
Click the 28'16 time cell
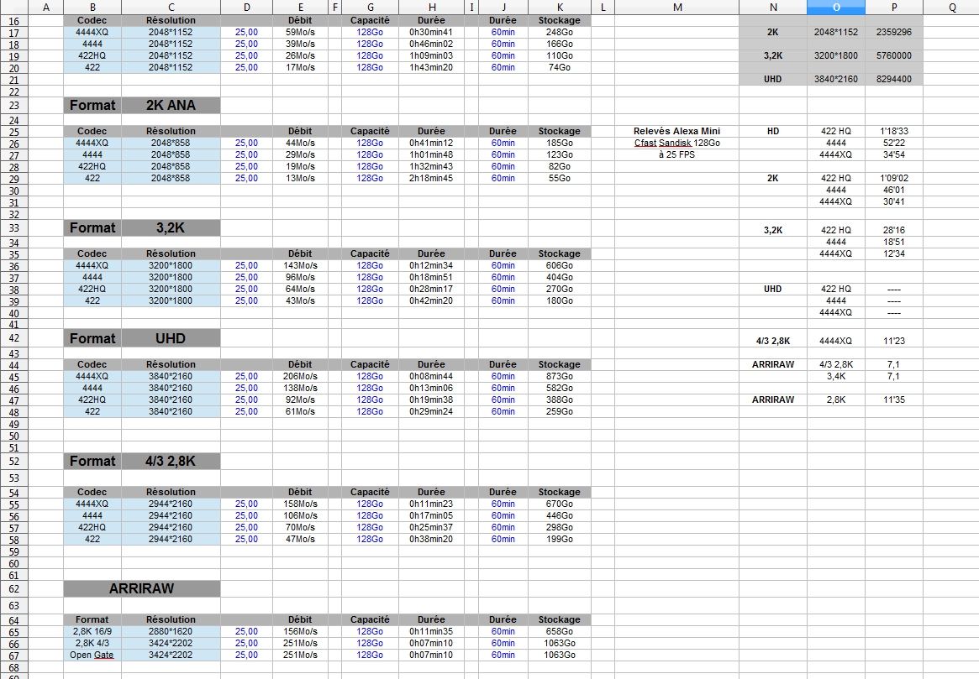coord(893,230)
